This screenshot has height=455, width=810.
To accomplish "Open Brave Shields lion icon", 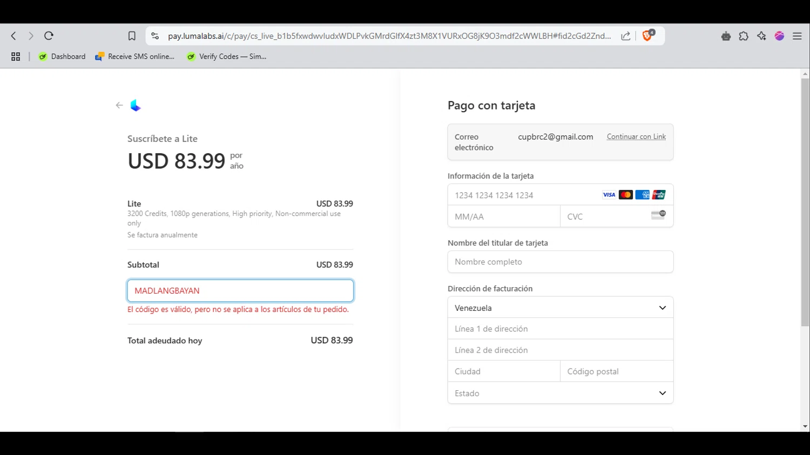I will (648, 36).
